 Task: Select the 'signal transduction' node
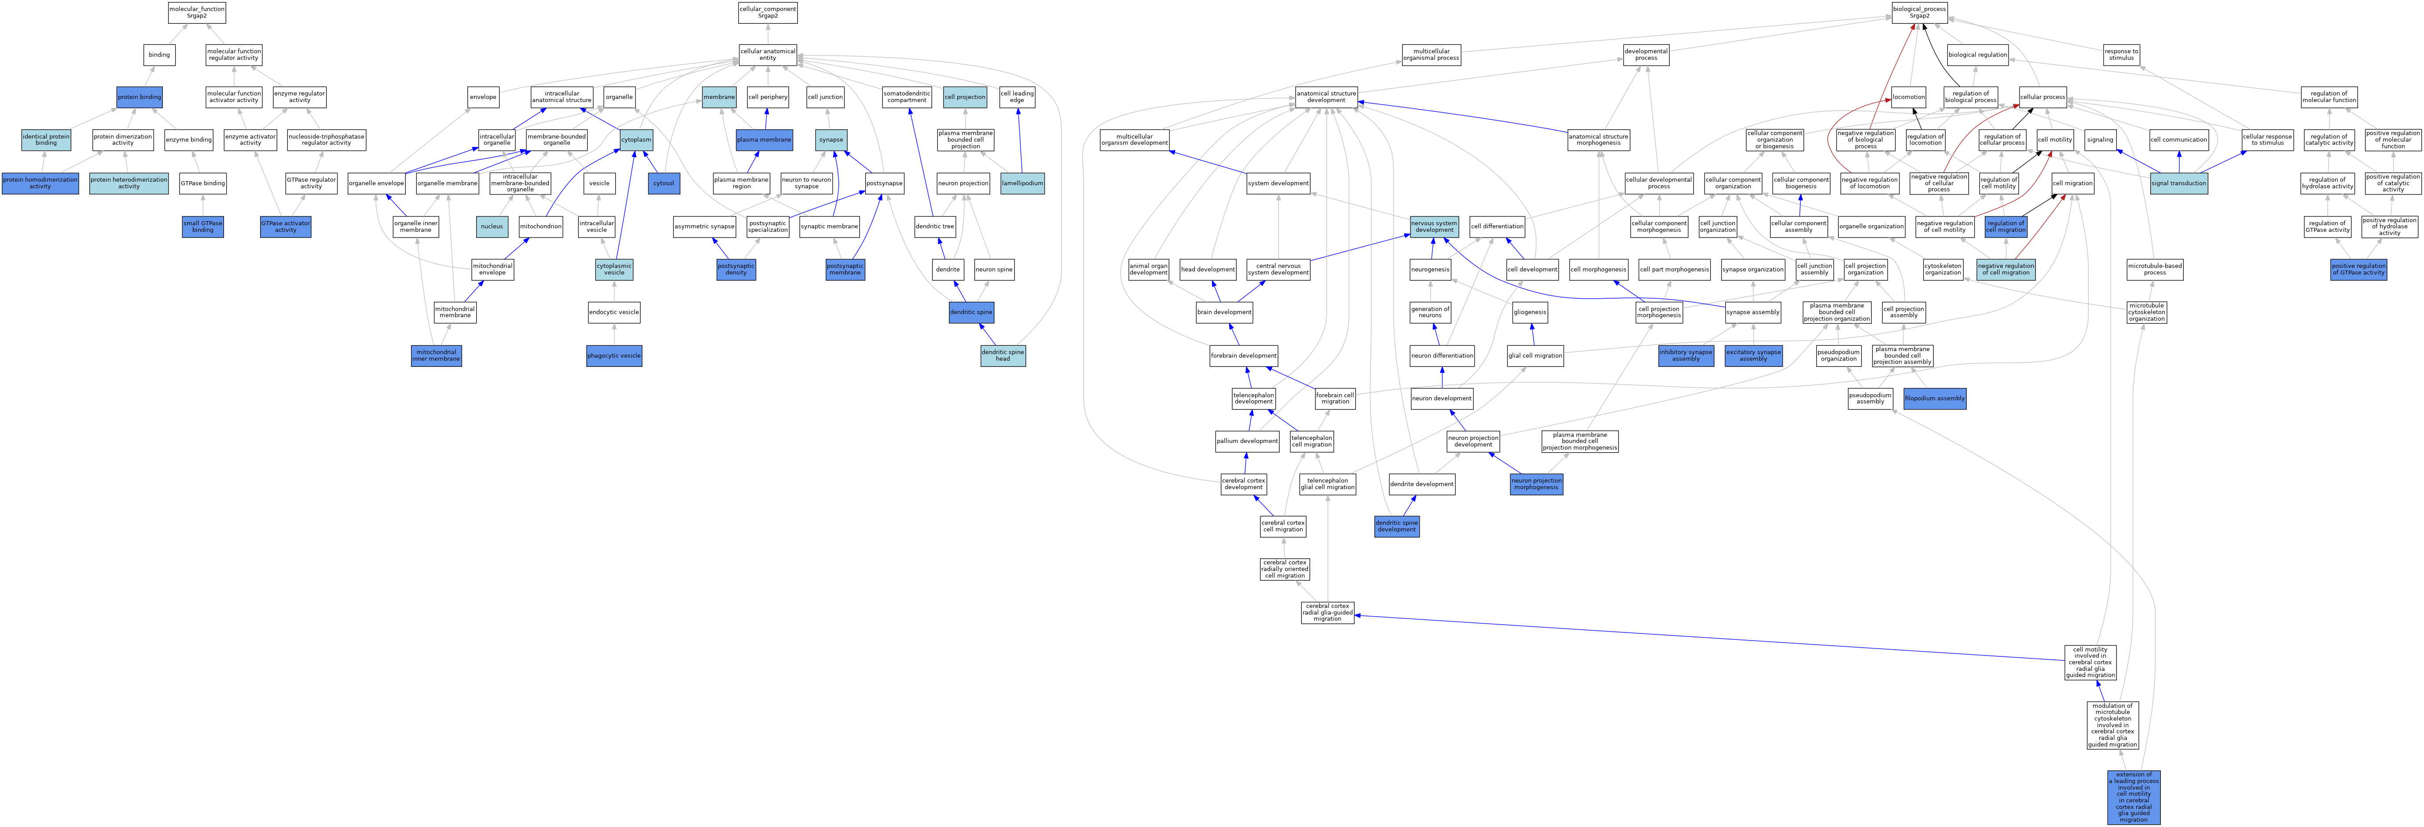2178,183
